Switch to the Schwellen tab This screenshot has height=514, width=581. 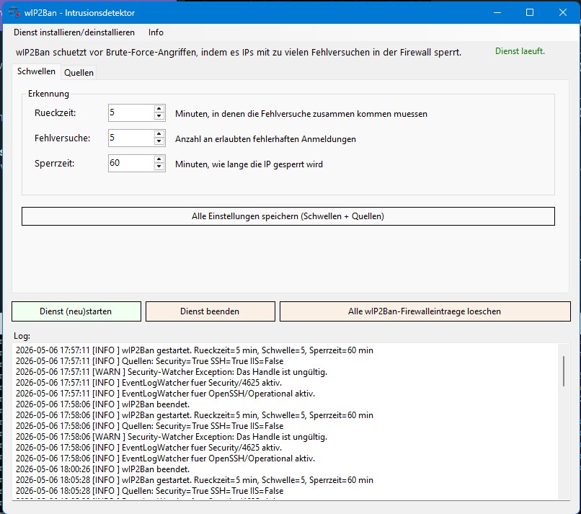pyautogui.click(x=36, y=71)
